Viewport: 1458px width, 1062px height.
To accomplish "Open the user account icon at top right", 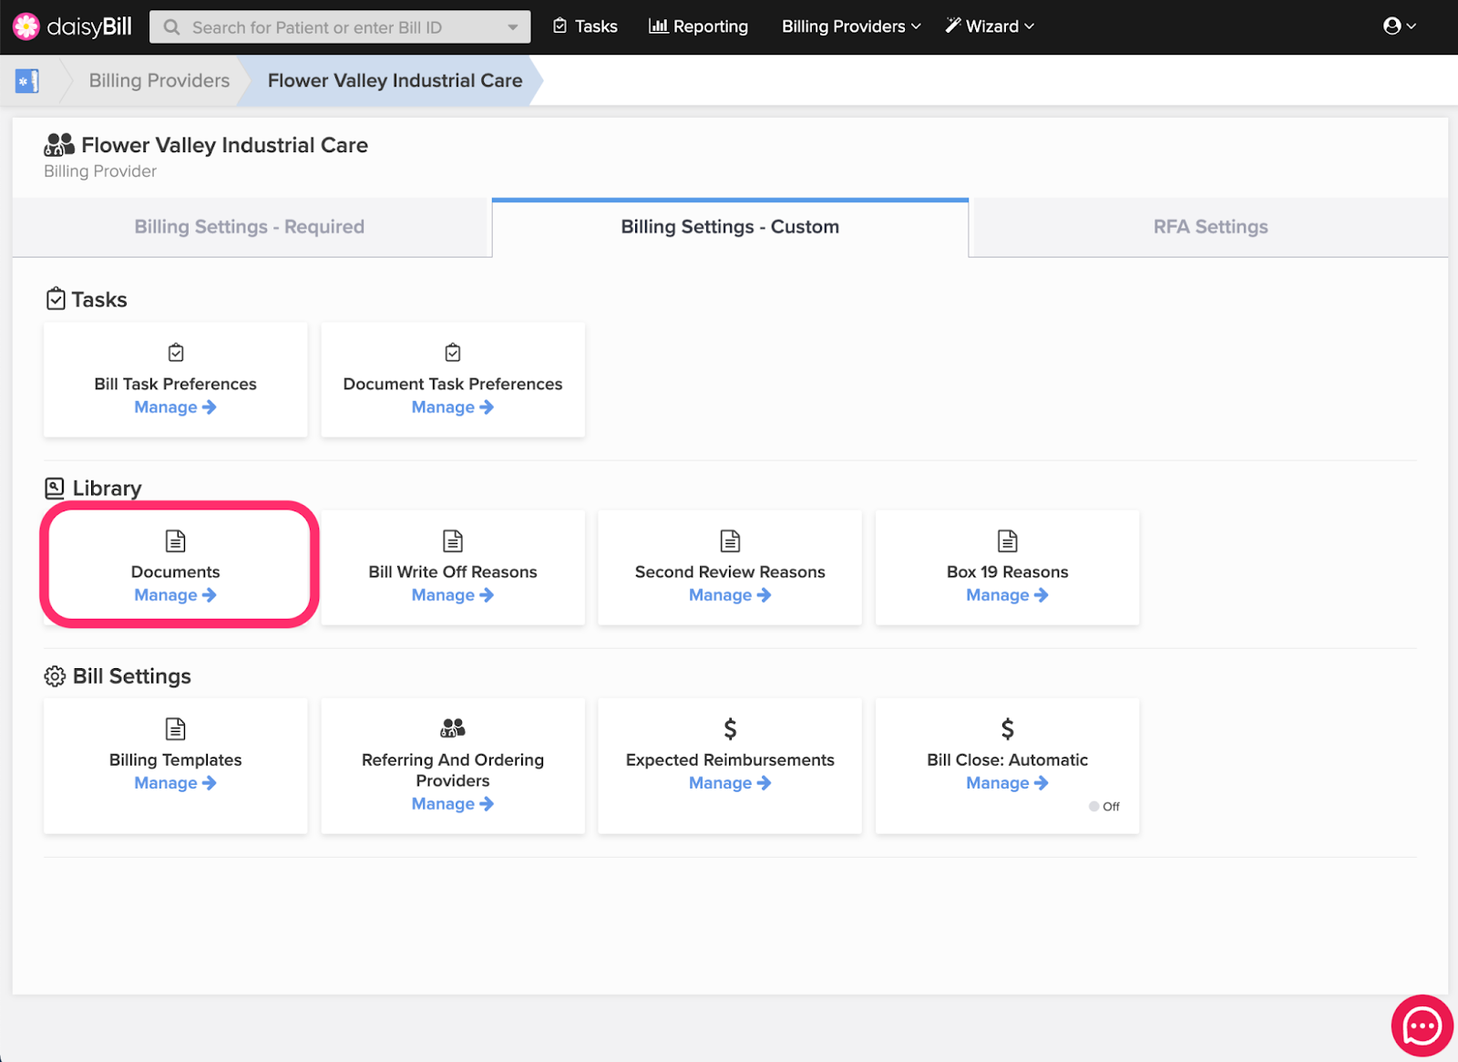I will (1393, 26).
